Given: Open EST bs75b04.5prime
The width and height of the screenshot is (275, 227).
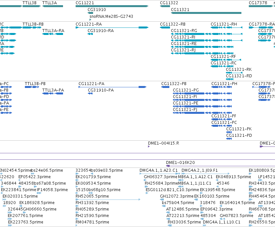Looking at the screenshot, I should click(178, 203).
